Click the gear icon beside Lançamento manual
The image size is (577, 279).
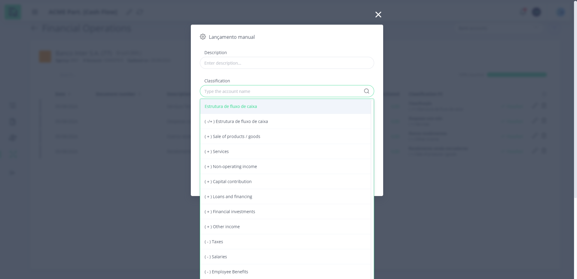point(203,37)
